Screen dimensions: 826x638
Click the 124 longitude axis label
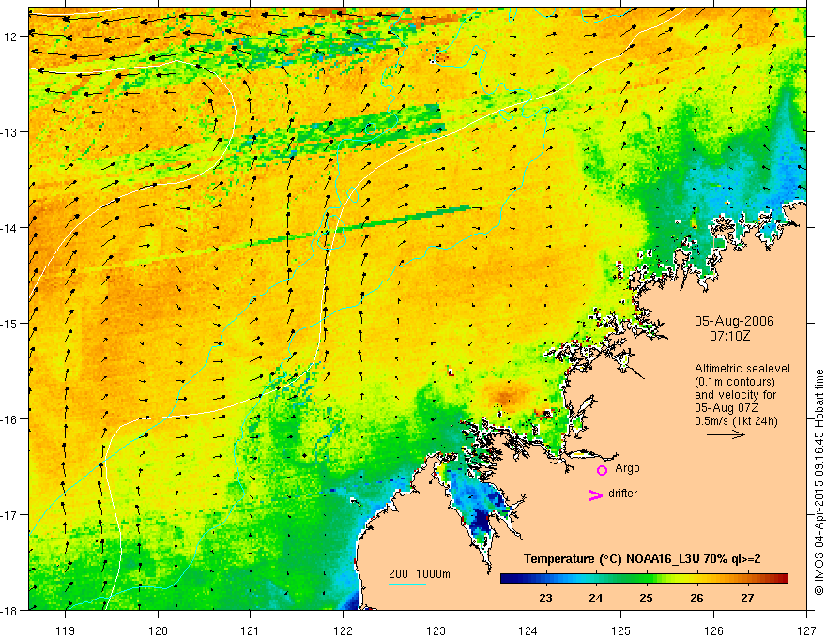click(528, 630)
